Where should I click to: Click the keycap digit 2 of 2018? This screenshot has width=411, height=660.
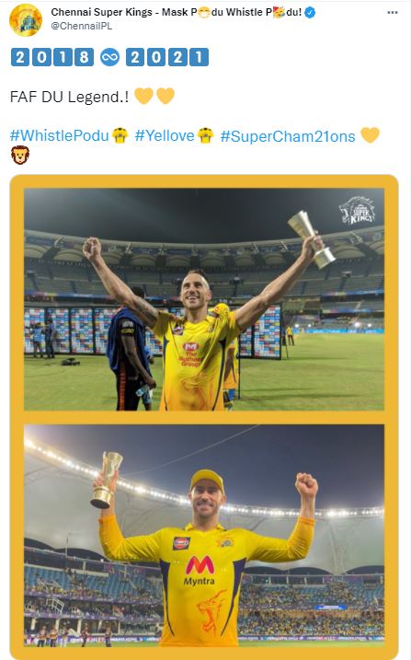coord(20,57)
